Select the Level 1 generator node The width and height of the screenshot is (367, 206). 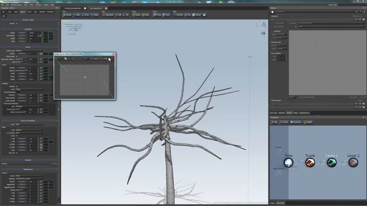coord(331,163)
